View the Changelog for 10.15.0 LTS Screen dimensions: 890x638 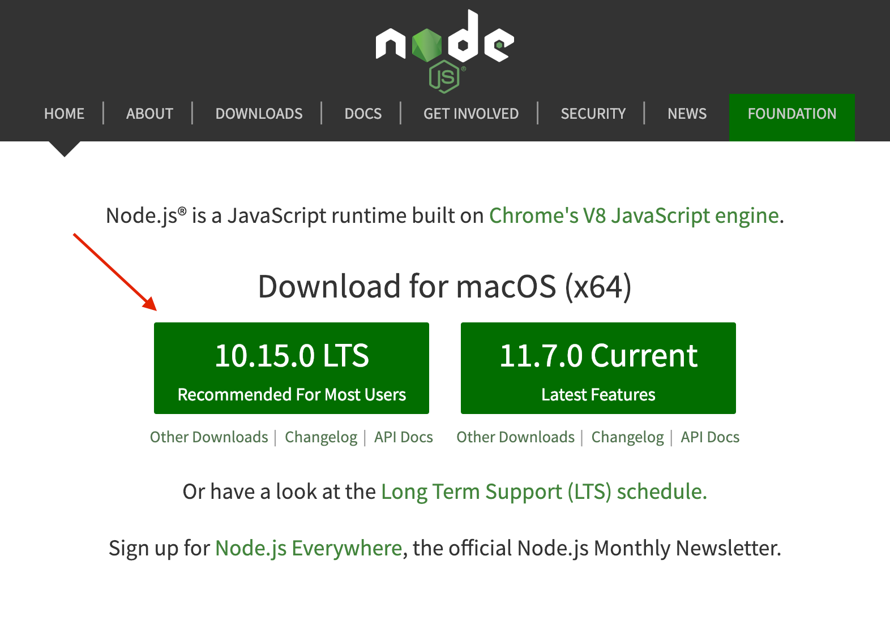pyautogui.click(x=321, y=437)
